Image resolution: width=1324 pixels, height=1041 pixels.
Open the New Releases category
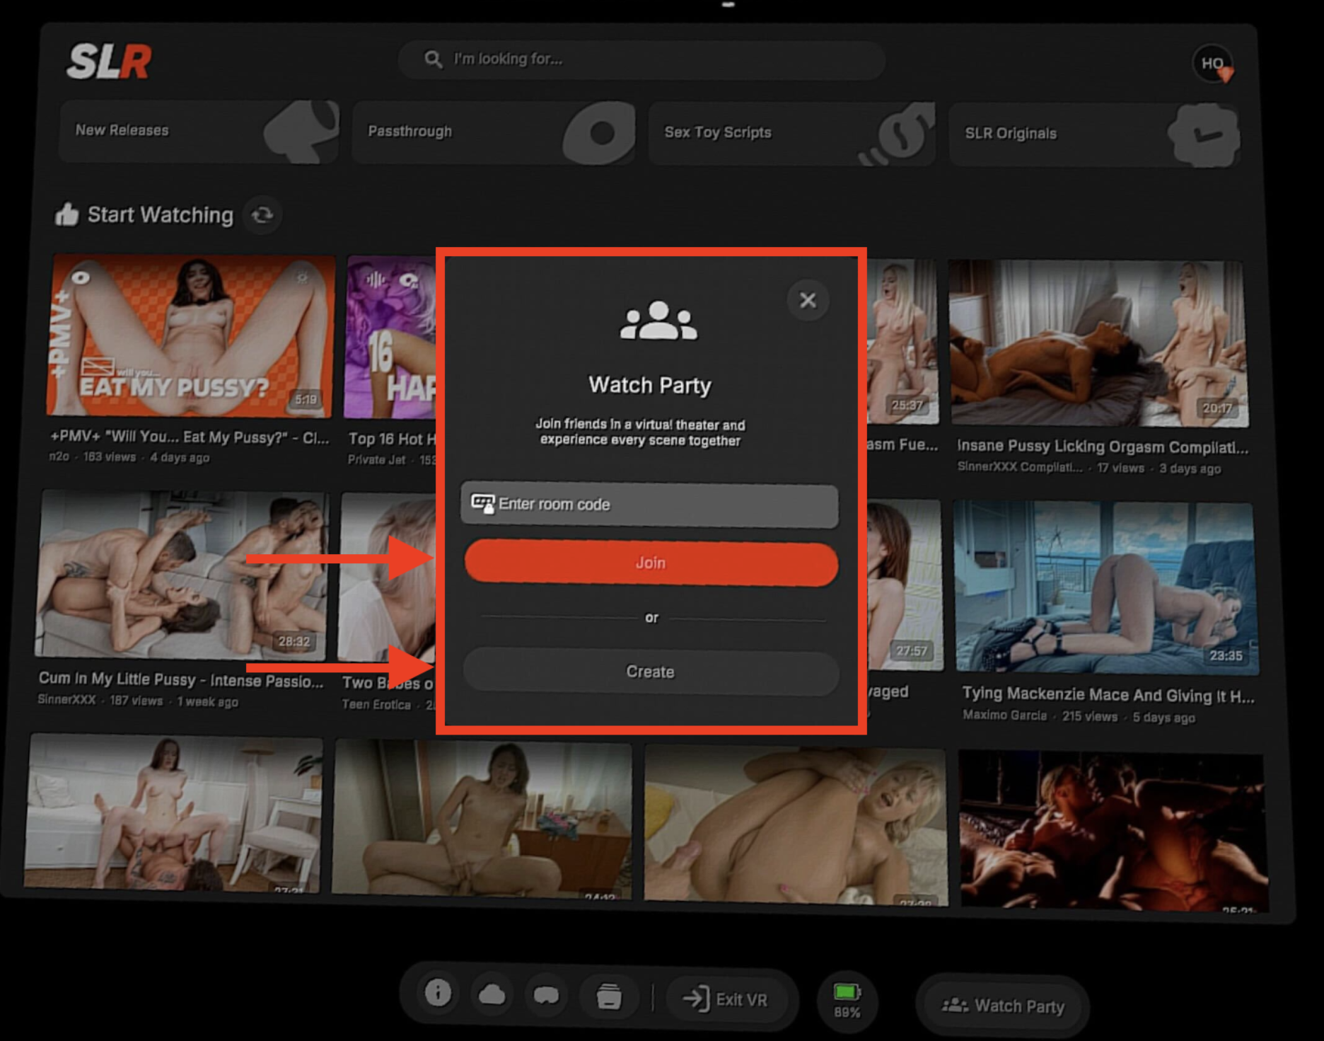199,132
